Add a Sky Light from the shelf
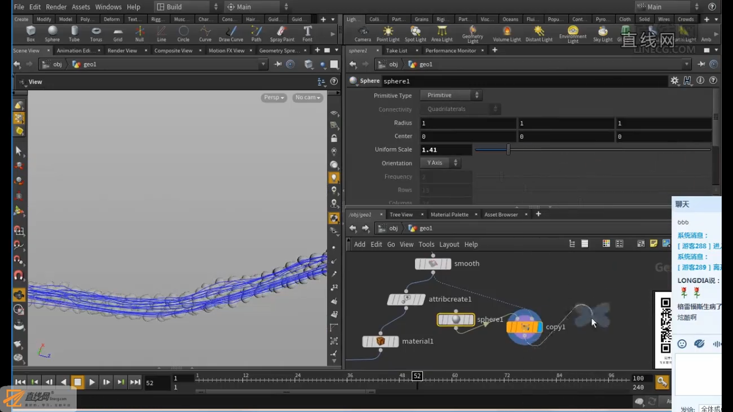This screenshot has height=412, width=733. [603, 34]
